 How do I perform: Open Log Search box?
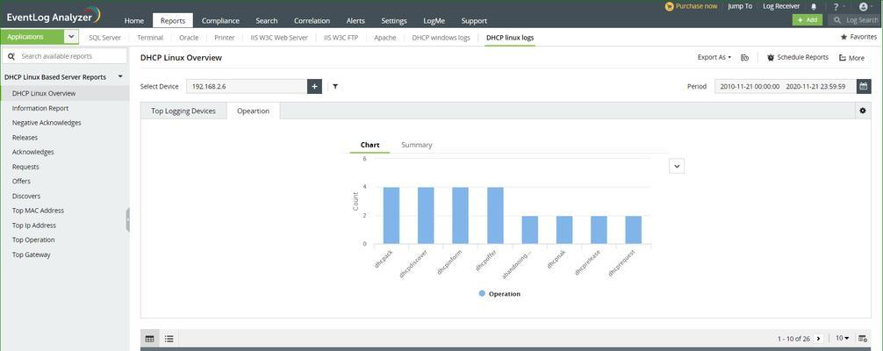(x=856, y=19)
